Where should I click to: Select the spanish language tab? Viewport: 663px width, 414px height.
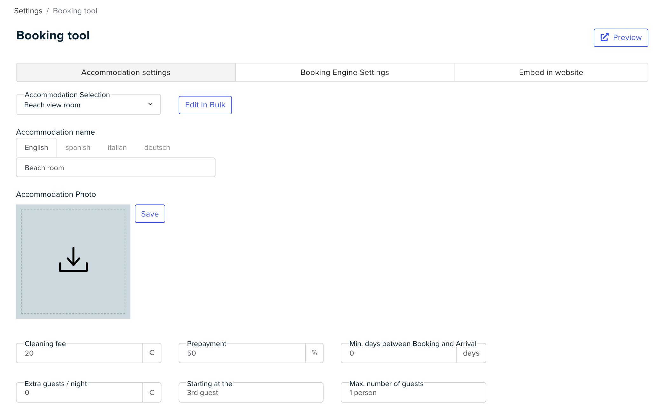(78, 148)
